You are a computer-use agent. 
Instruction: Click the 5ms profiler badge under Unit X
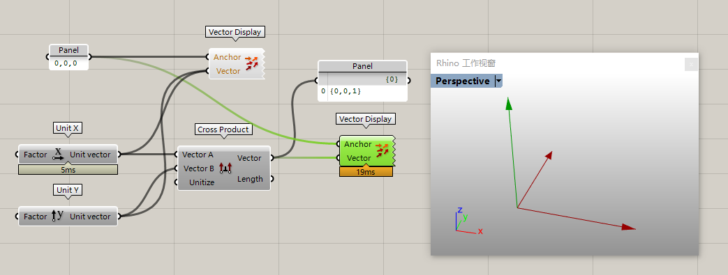[x=68, y=170]
